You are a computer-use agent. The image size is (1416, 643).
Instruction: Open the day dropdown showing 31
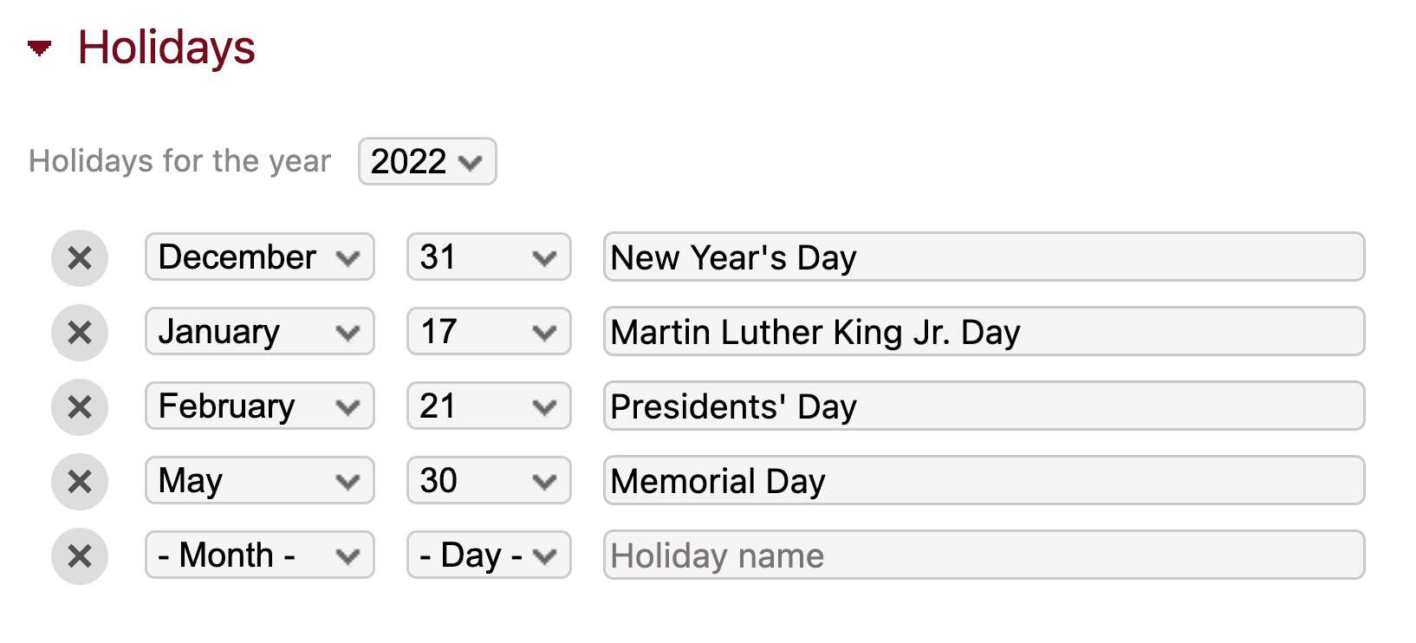pos(488,257)
